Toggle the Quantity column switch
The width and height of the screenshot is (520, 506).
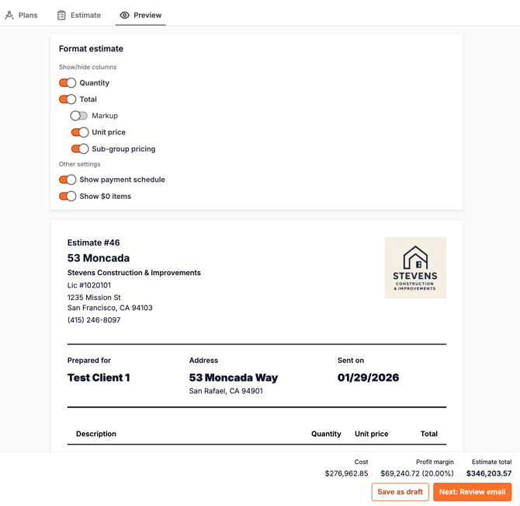(x=68, y=83)
